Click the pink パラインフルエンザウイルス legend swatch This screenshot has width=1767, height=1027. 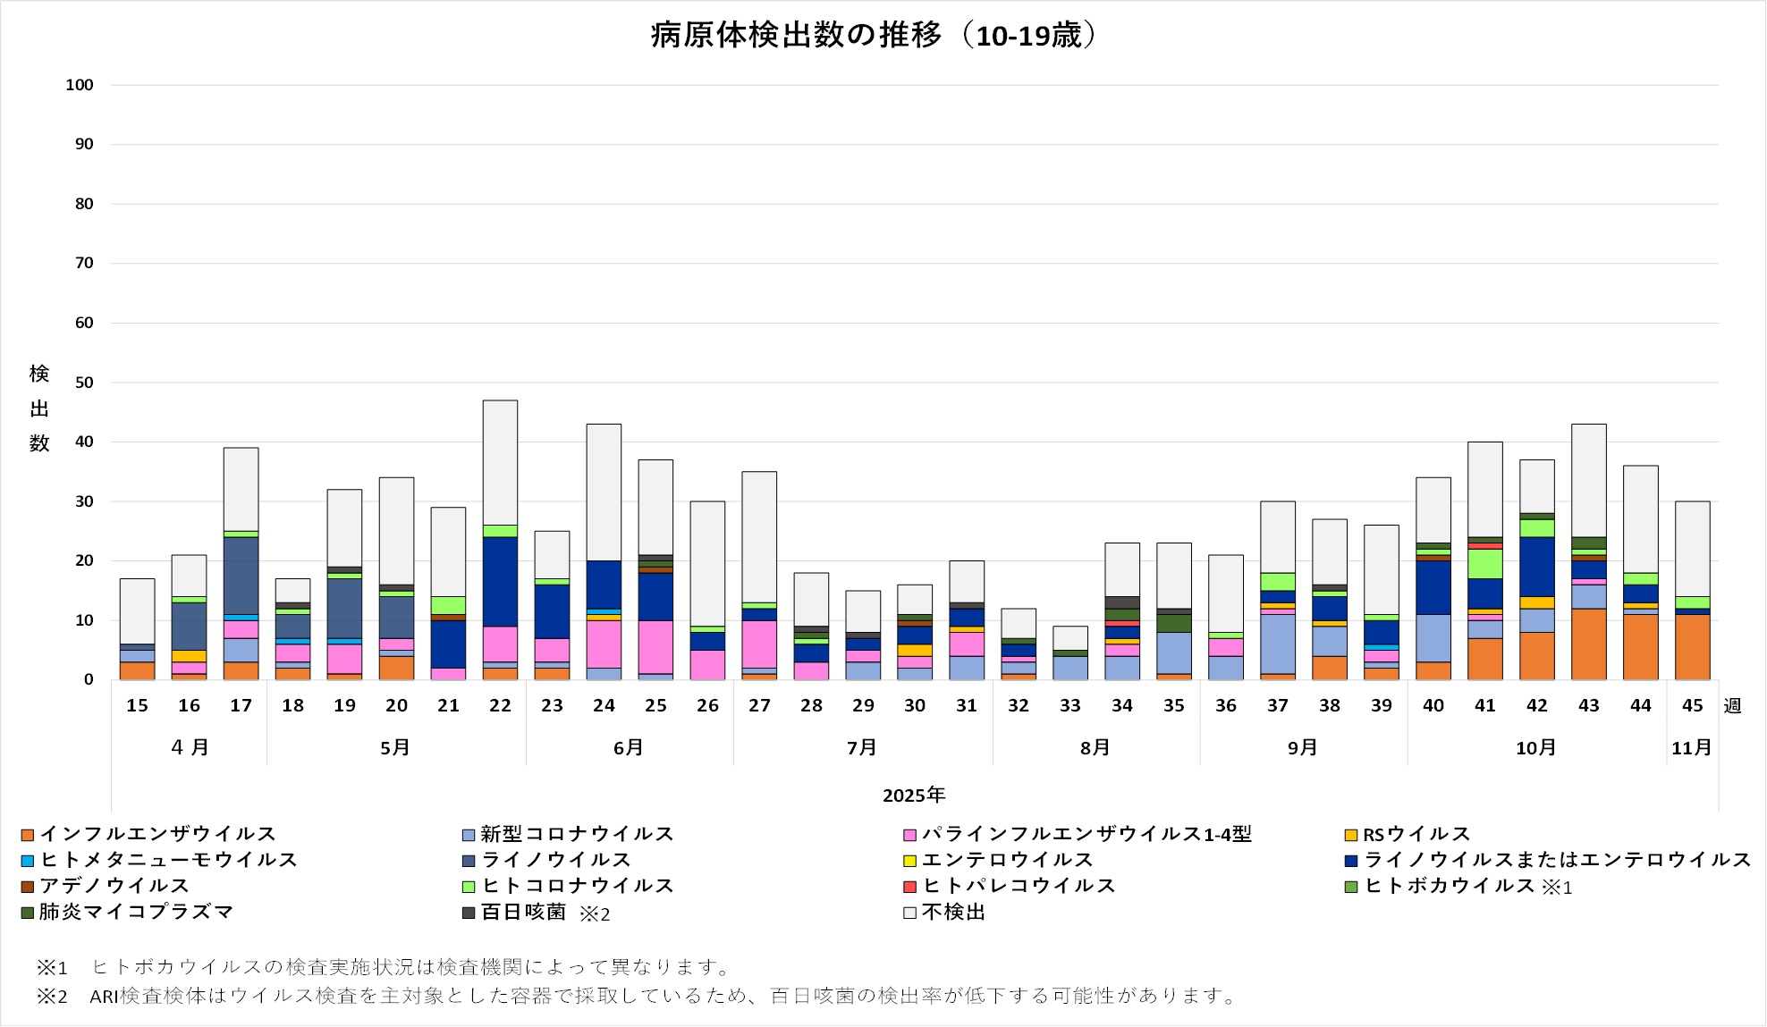coord(909,835)
